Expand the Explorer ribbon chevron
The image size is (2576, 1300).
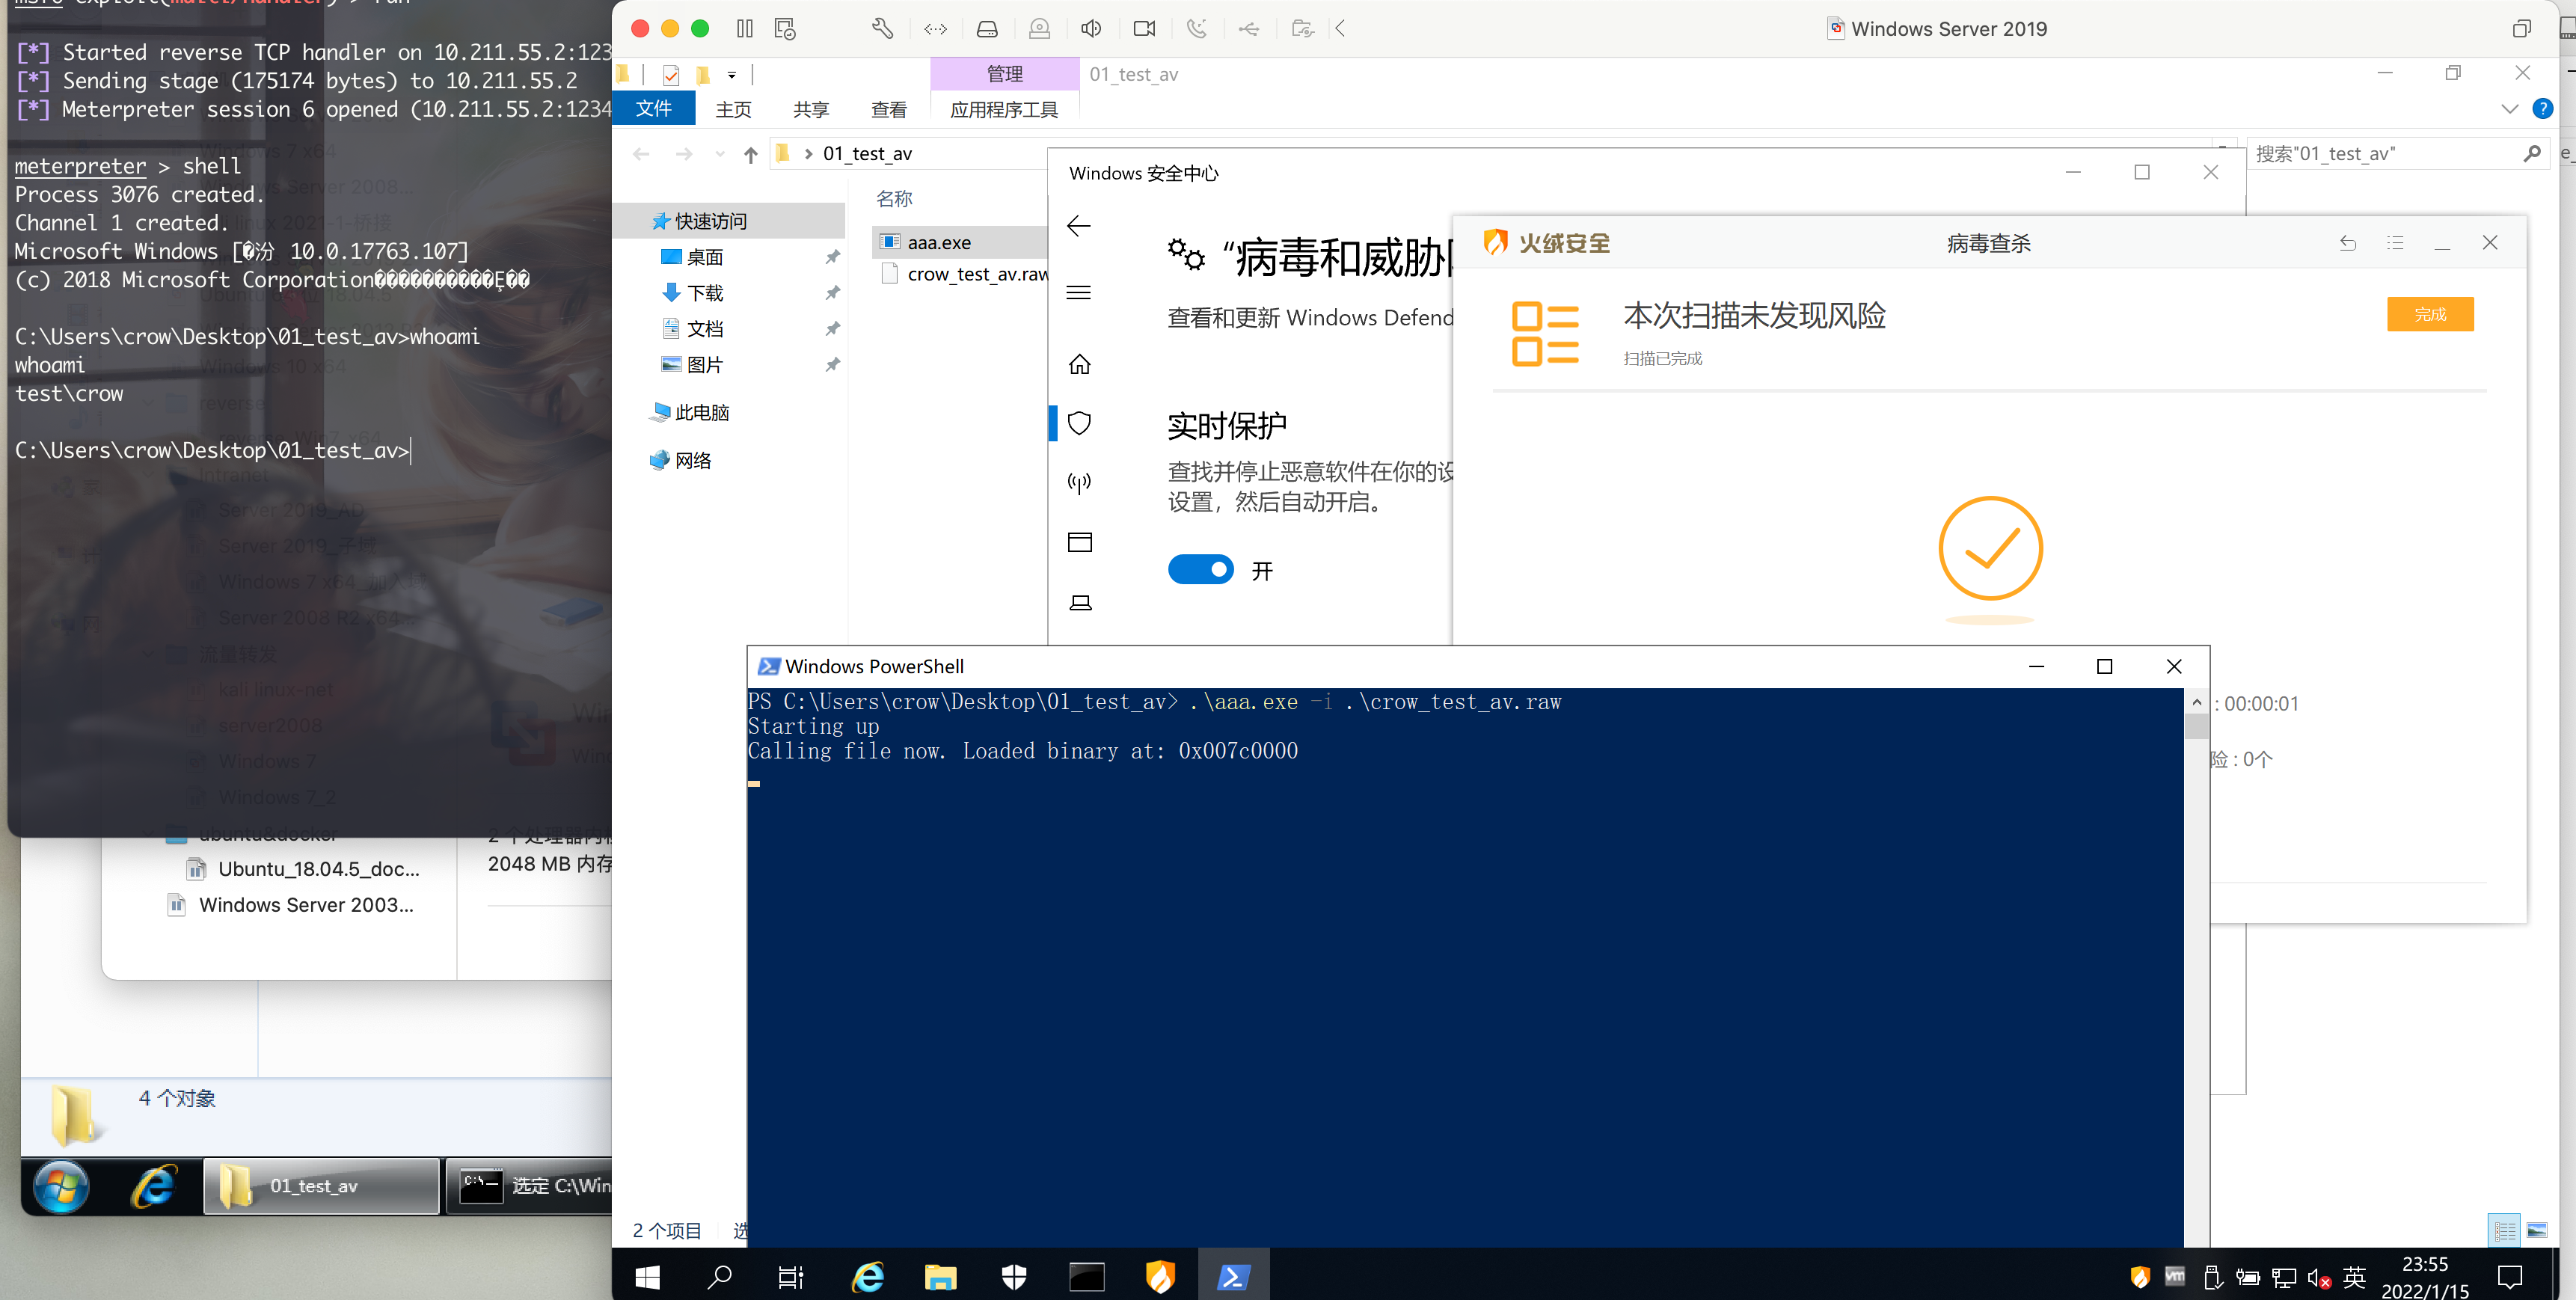[x=2509, y=109]
